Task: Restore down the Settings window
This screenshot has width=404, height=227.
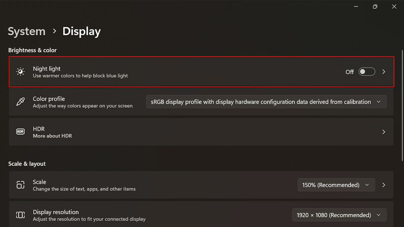Action: [x=375, y=7]
